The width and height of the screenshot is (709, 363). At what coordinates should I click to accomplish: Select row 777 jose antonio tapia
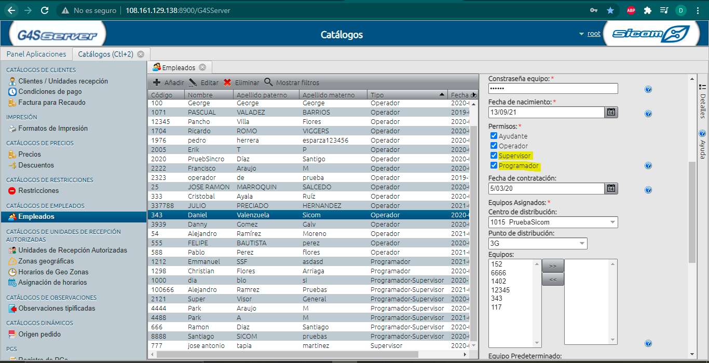coord(308,346)
